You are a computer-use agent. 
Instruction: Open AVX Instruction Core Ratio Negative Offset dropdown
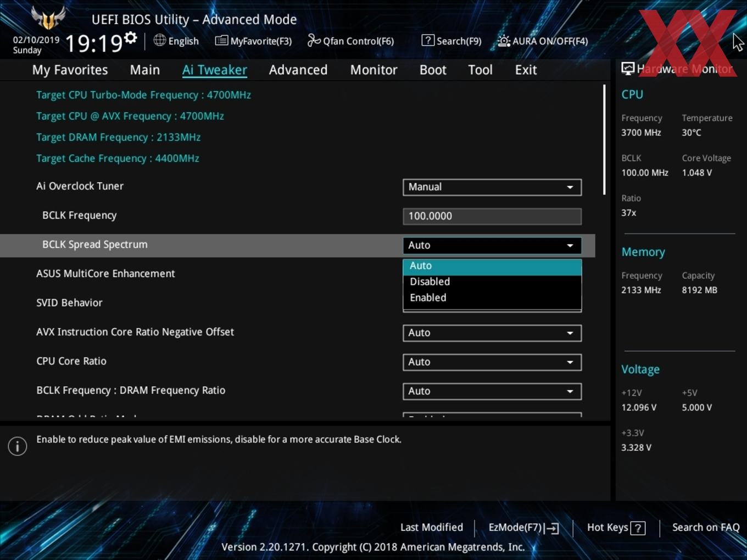492,333
